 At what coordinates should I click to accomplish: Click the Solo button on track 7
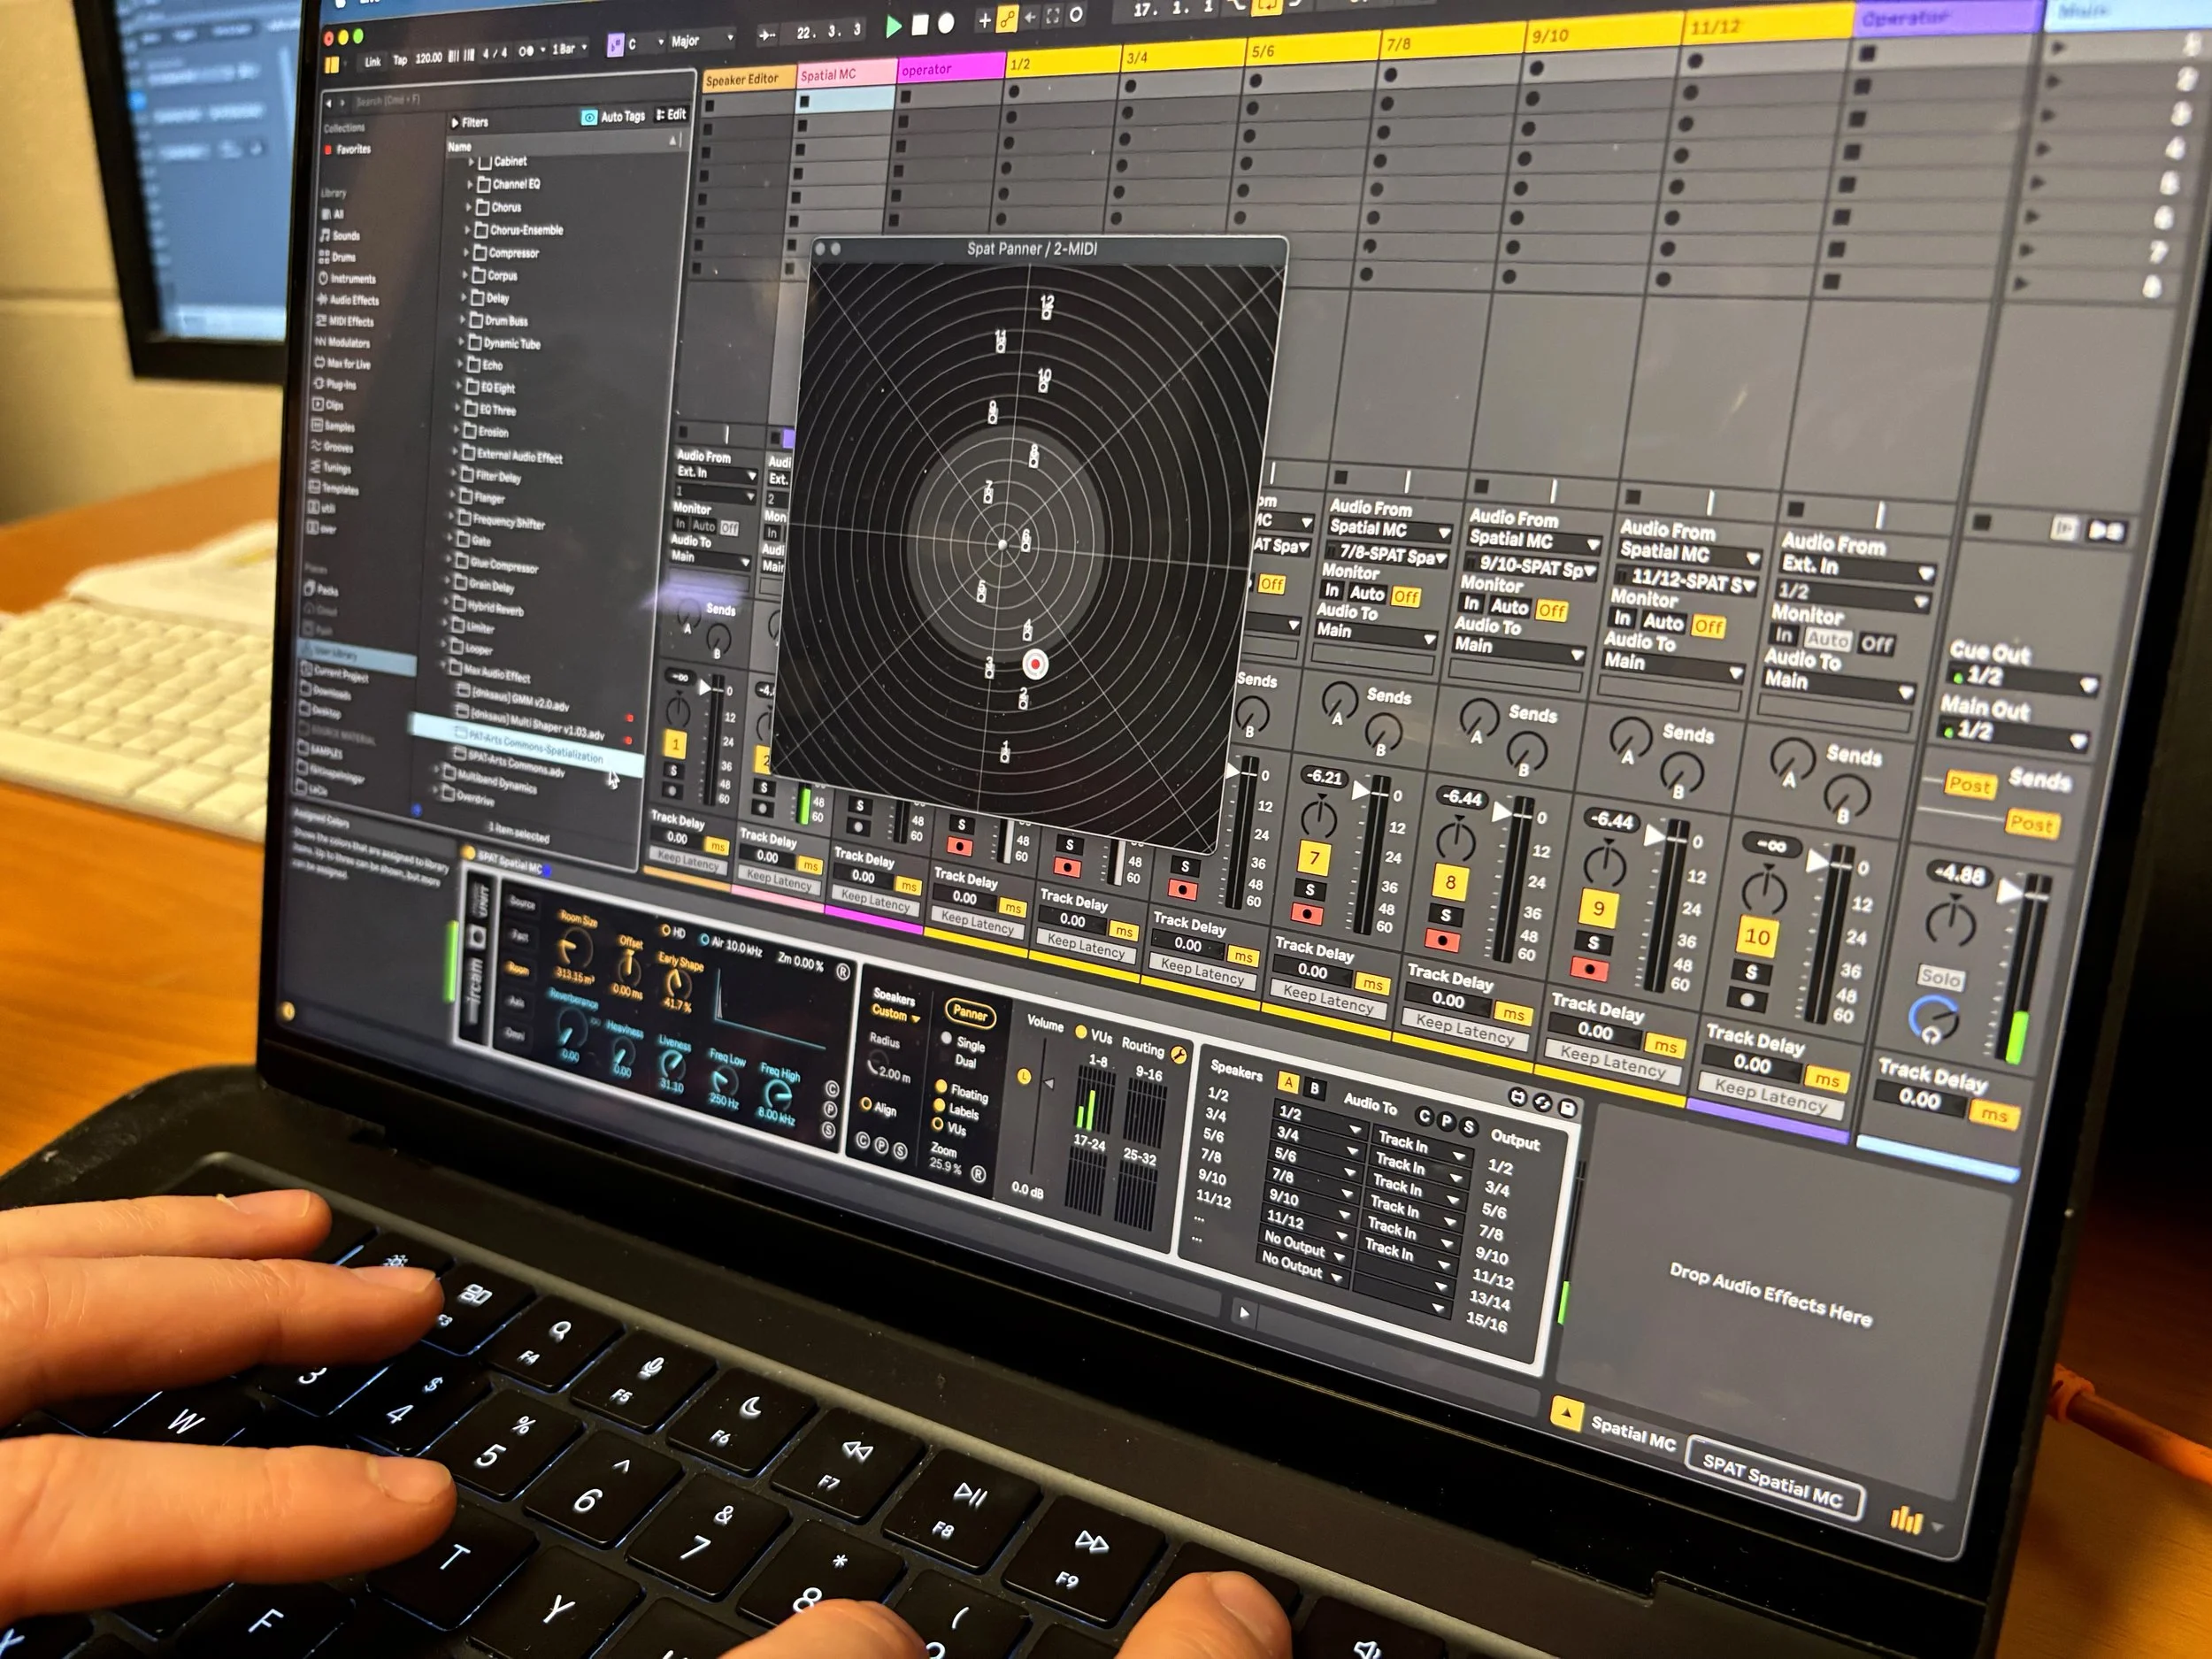pos(1310,889)
